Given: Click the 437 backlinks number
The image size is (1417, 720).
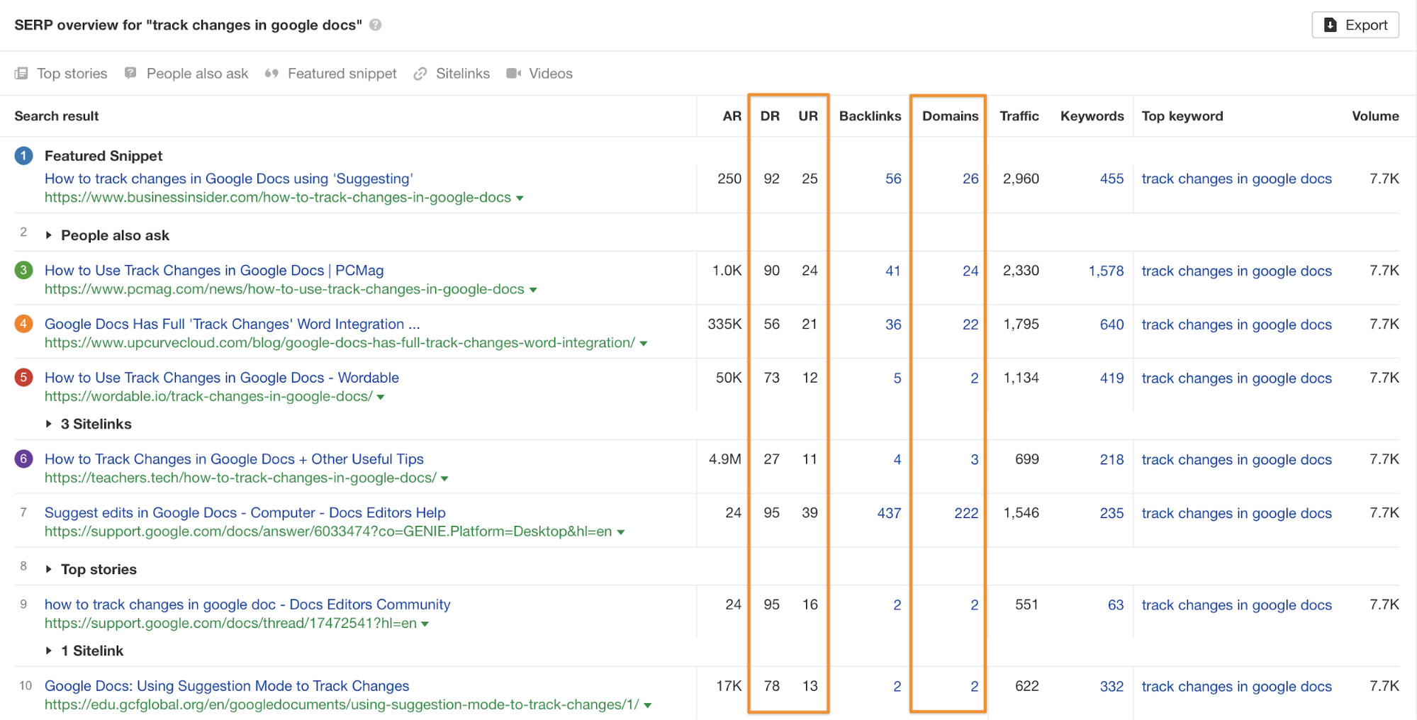Looking at the screenshot, I should pos(889,513).
